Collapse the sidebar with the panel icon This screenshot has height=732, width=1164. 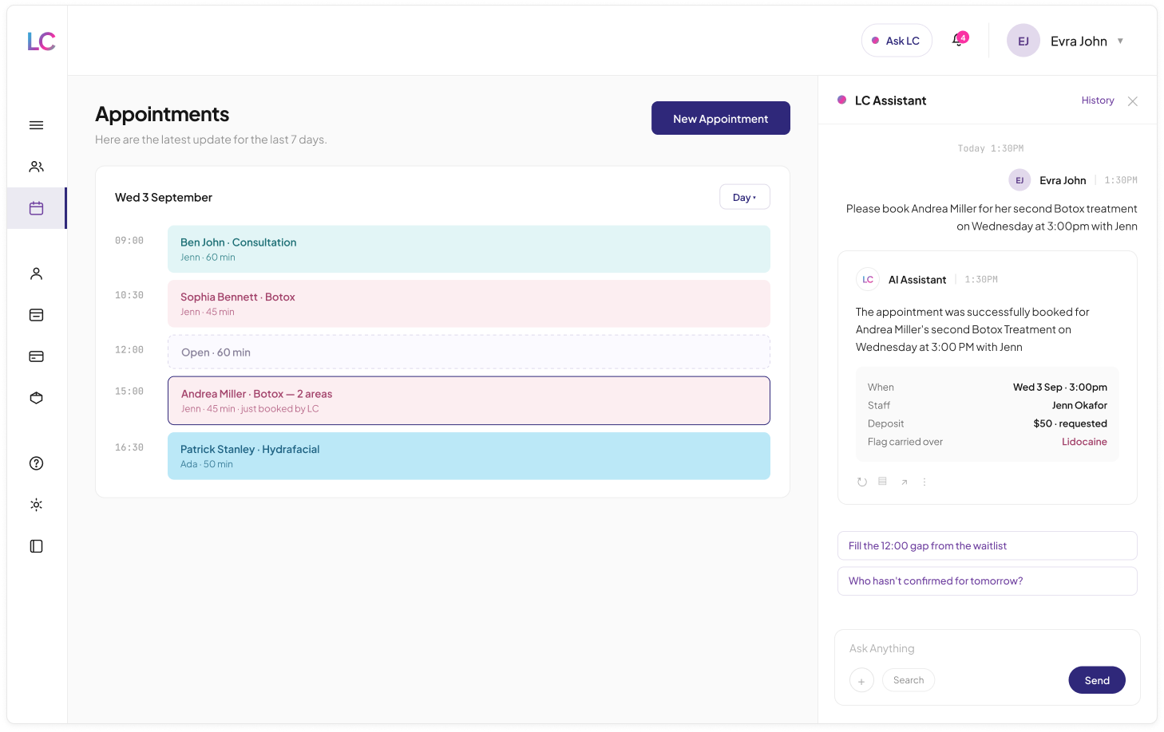click(x=36, y=546)
